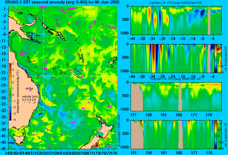Click where the white section lines intersect
This screenshot has width=228, height=155.
click(44, 76)
